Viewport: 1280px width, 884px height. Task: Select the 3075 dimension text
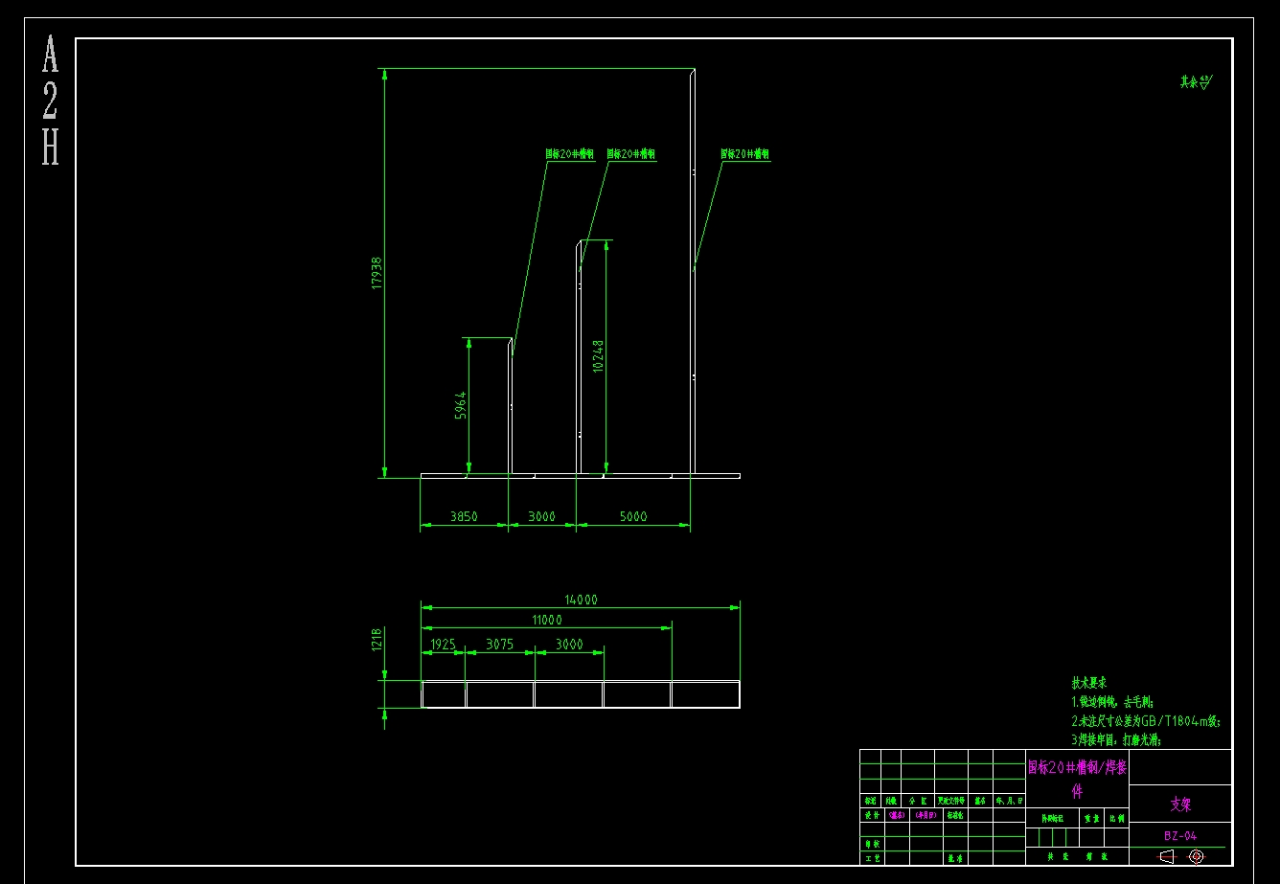[x=500, y=645]
